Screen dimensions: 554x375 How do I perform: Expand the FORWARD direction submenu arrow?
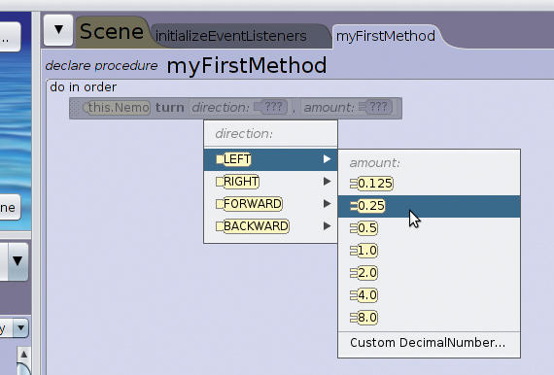click(x=328, y=204)
